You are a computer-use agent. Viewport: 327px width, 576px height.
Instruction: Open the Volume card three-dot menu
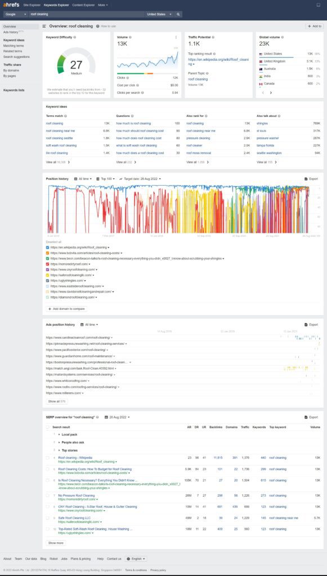pos(176,37)
